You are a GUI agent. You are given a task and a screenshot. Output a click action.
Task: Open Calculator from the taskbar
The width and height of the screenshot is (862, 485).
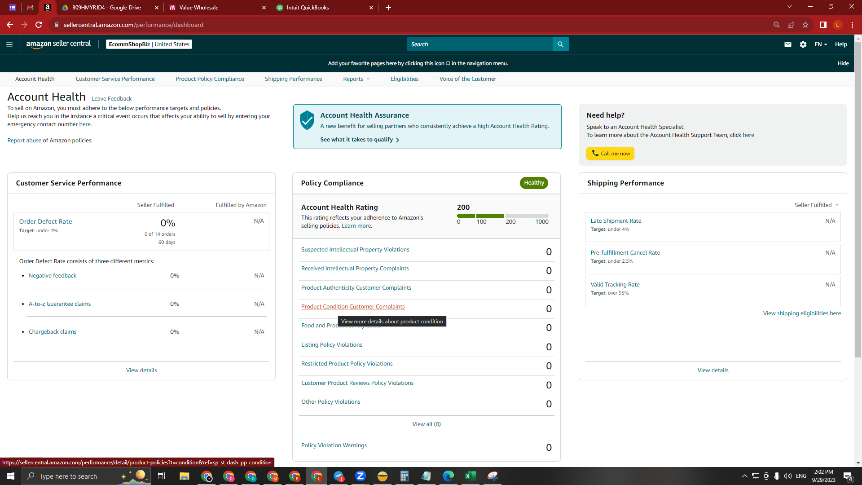(x=405, y=476)
